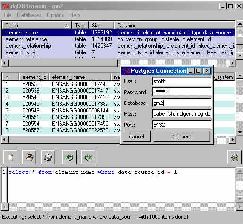The height and width of the screenshot is (224, 243).
Task: Select cell ENSANGG00000006144
Action: pyautogui.click(x=80, y=111)
